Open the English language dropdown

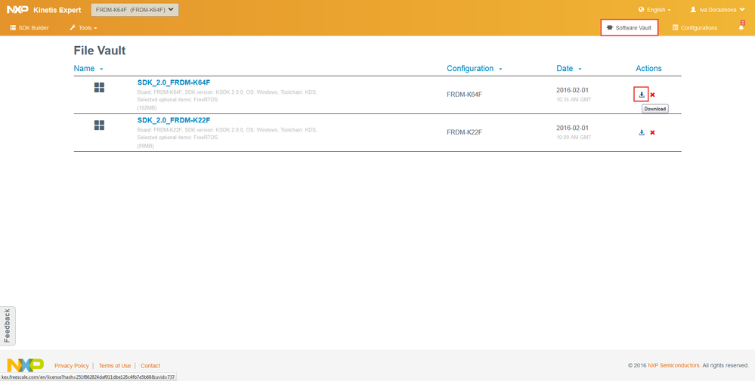654,10
